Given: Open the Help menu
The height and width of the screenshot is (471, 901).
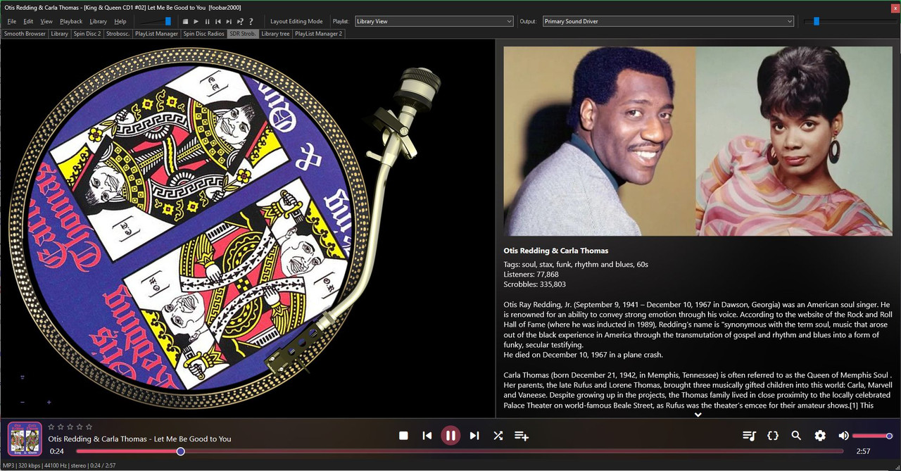Looking at the screenshot, I should coord(120,21).
